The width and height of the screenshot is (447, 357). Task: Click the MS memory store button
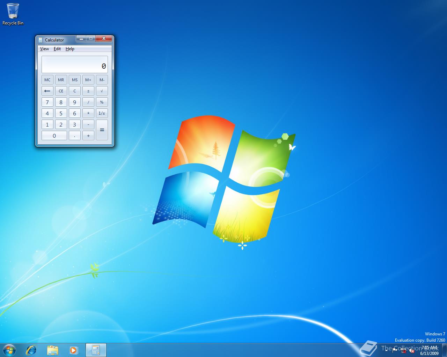(74, 80)
